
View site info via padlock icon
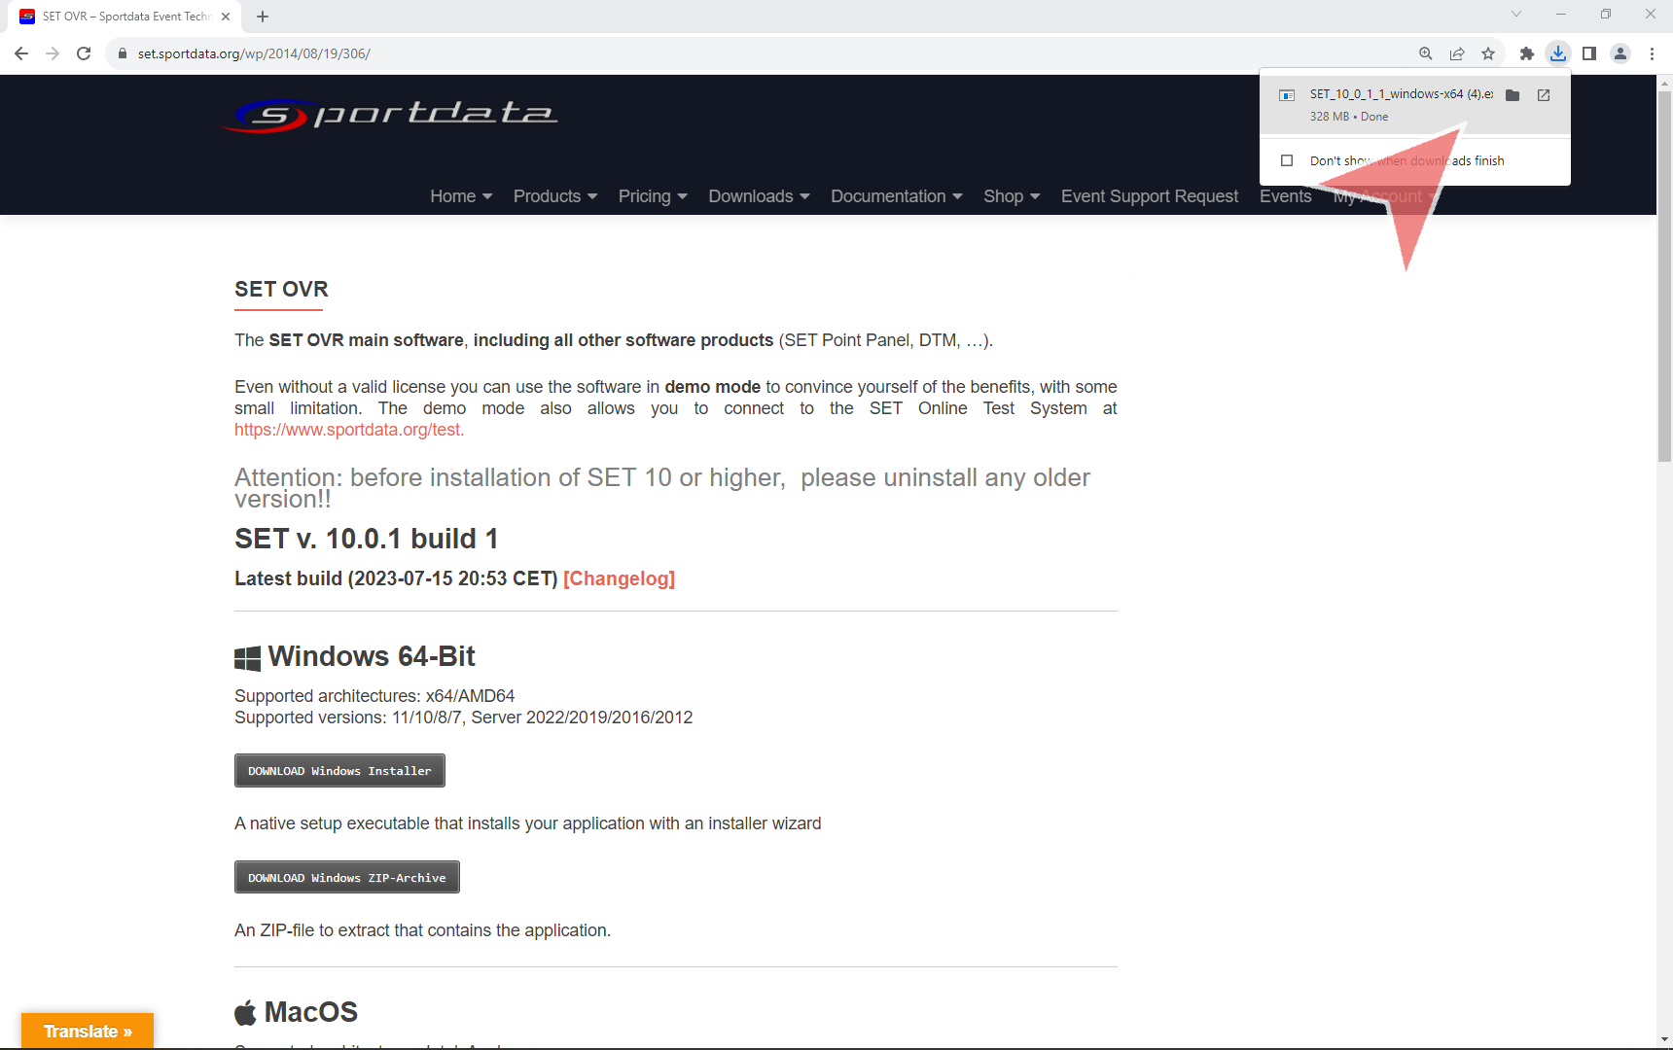(123, 53)
